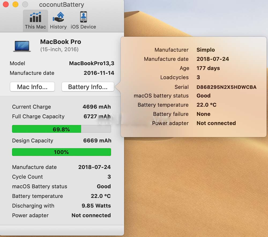Click the Battery Info... button
The height and width of the screenshot is (237, 268).
click(88, 87)
